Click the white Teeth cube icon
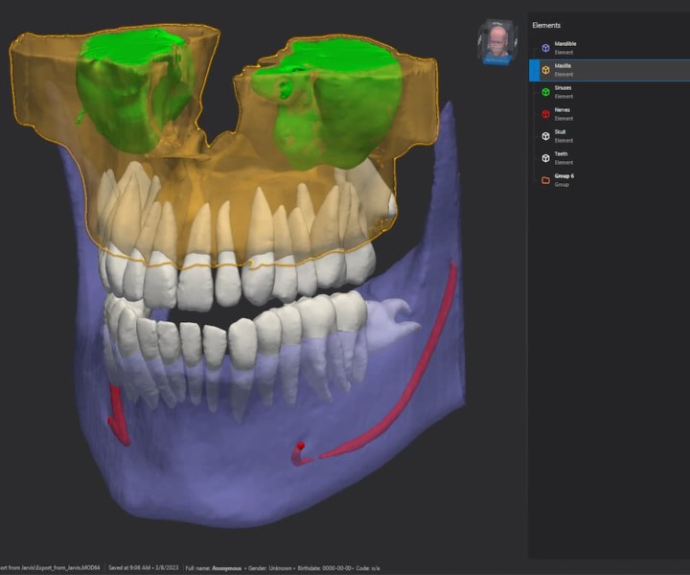Viewport: 690px width, 575px height. coord(545,158)
